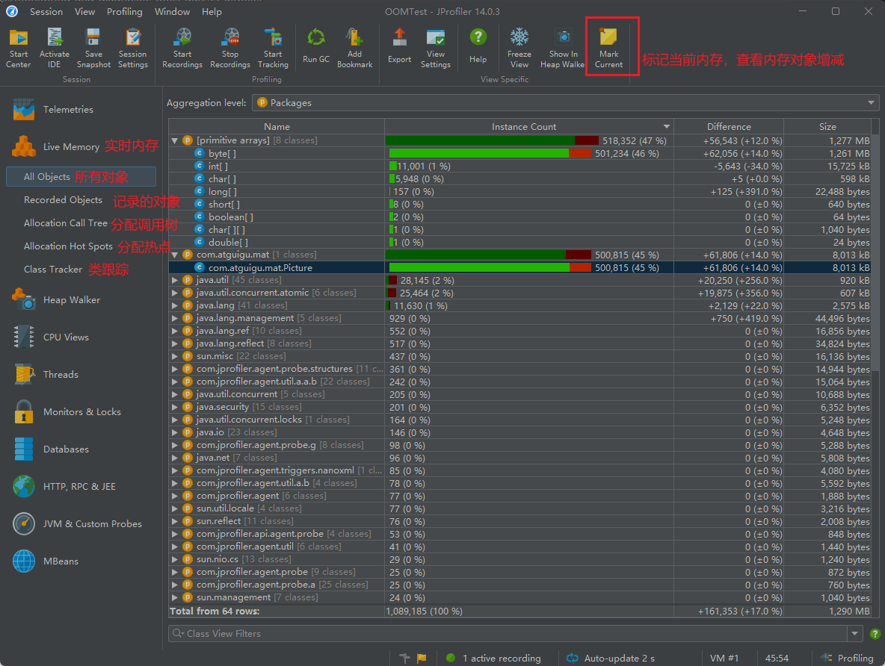The image size is (885, 666).
Task: Select the com.atguigu.mat.Picture row
Action: pos(519,268)
